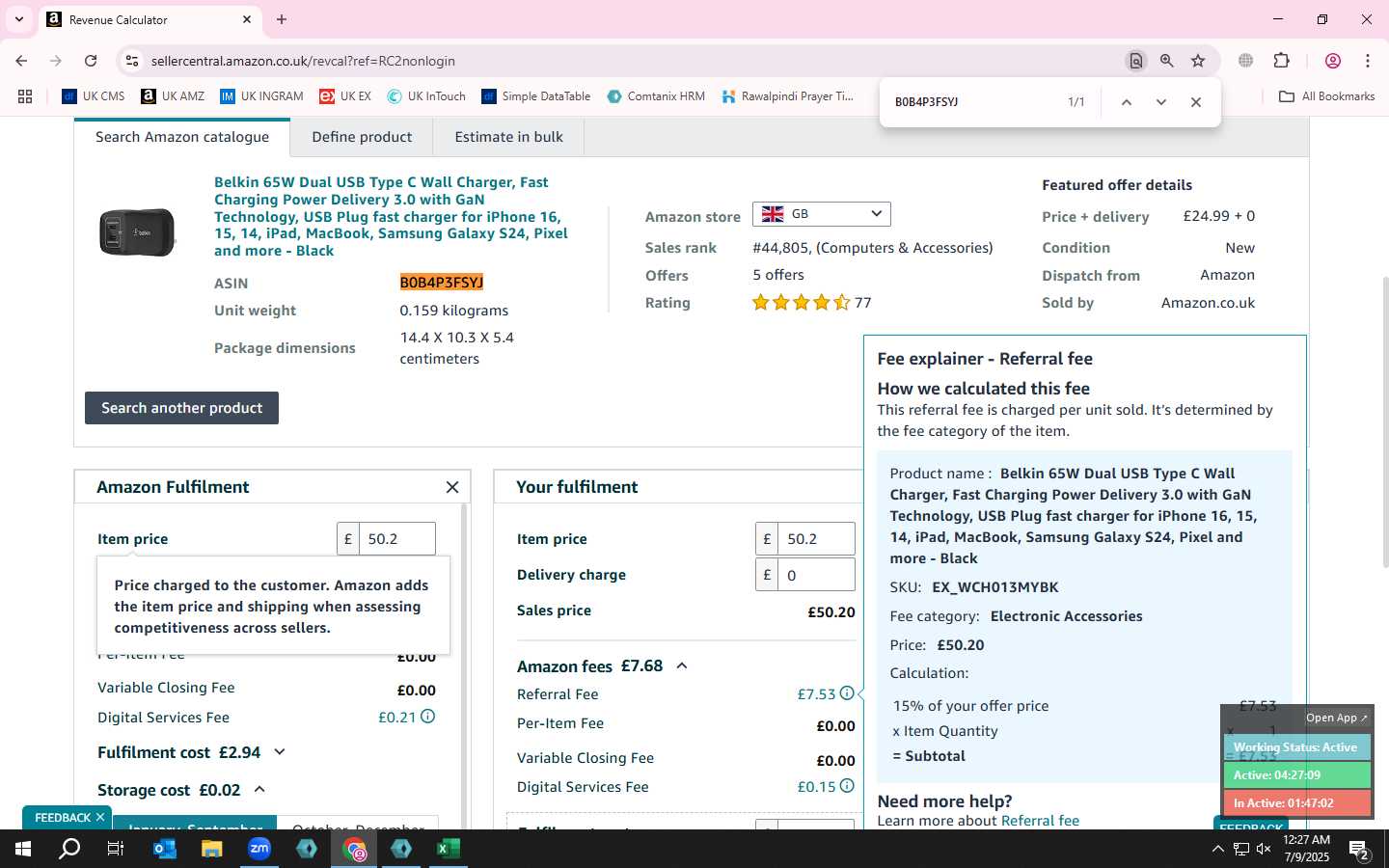
Task: Open the Chrome profile avatar
Action: tap(1333, 61)
